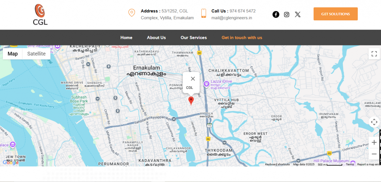This screenshot has width=381, height=182.
Task: Open Get in touch with us page
Action: coord(242,37)
